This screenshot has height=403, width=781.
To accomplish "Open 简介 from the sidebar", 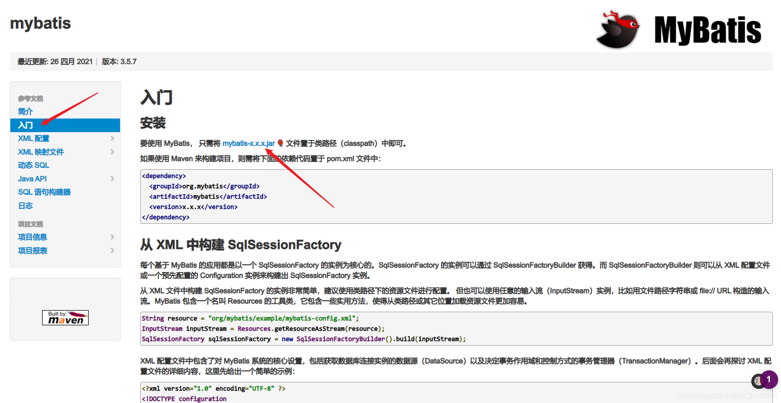I will [x=25, y=111].
